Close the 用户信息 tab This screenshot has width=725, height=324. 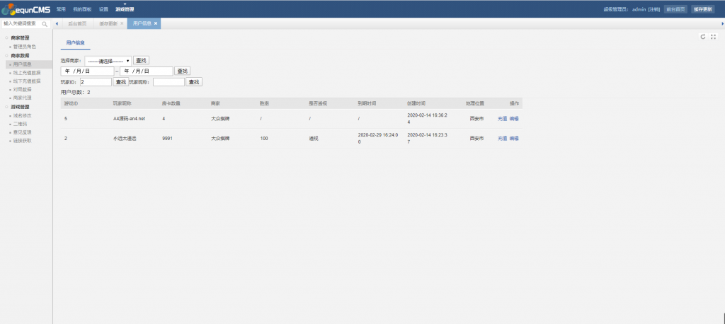click(x=156, y=23)
